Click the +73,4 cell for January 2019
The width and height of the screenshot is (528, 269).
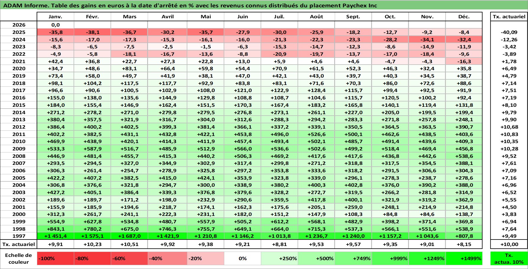tap(56, 76)
